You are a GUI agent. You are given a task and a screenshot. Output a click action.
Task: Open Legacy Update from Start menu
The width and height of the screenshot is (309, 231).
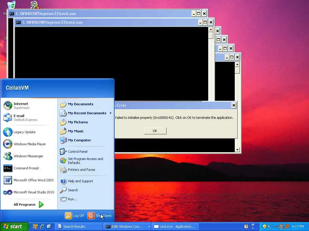24,132
